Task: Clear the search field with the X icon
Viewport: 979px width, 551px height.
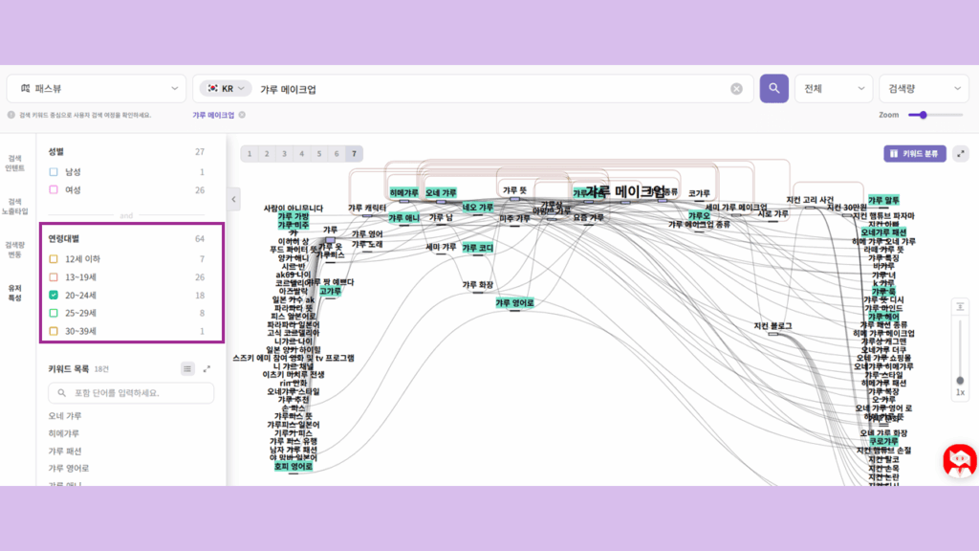Action: tap(736, 89)
